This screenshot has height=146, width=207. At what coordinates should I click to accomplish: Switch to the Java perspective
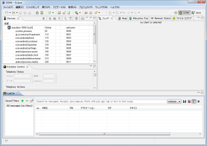196,13
